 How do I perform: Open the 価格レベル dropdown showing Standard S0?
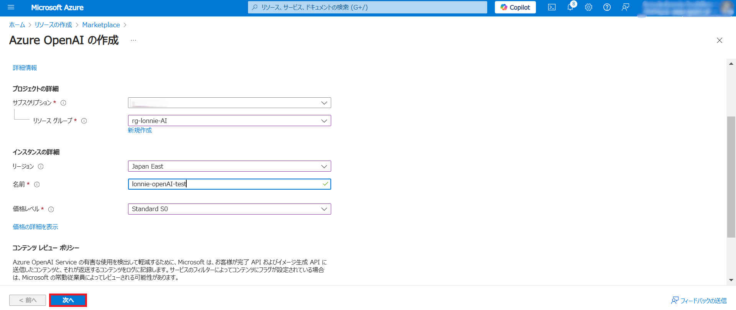(x=229, y=209)
